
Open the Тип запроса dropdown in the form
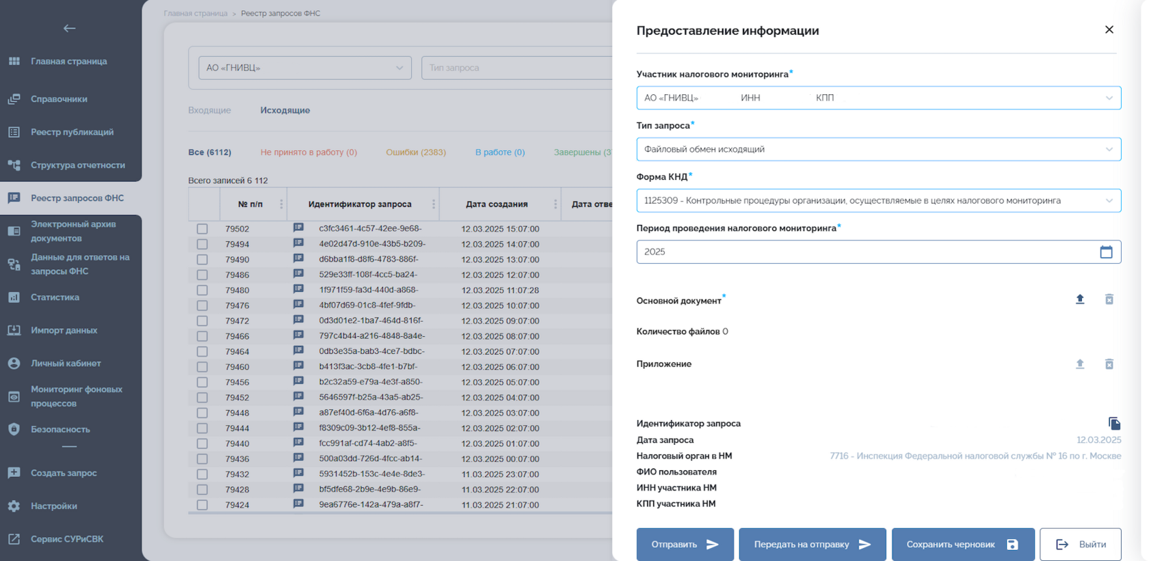[878, 149]
